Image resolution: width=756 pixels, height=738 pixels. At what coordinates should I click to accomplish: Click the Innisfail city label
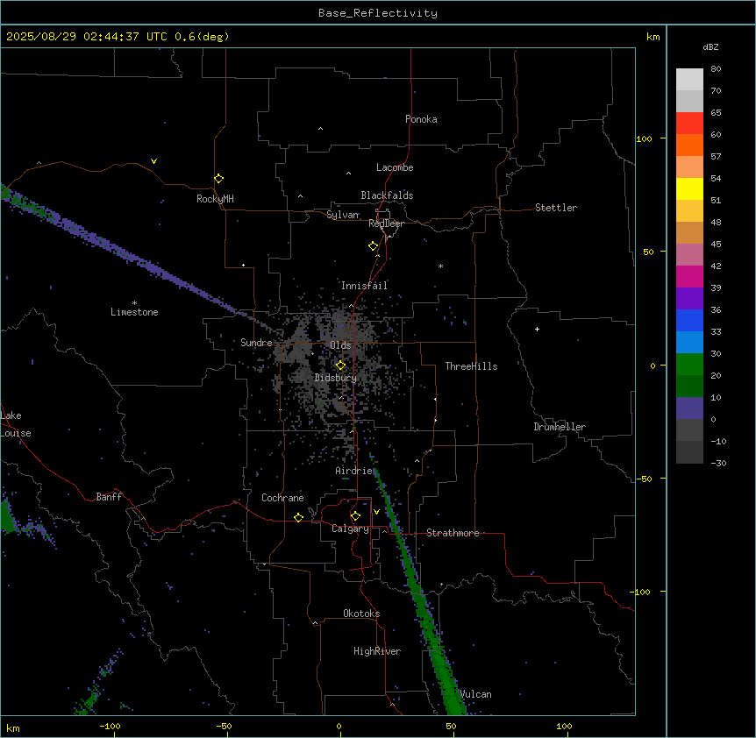tap(364, 286)
